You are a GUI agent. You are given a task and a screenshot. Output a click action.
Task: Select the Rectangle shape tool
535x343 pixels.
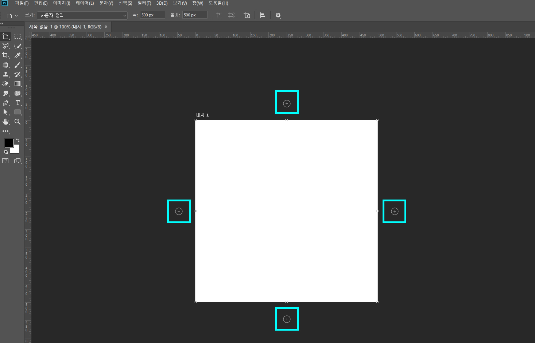(x=18, y=112)
